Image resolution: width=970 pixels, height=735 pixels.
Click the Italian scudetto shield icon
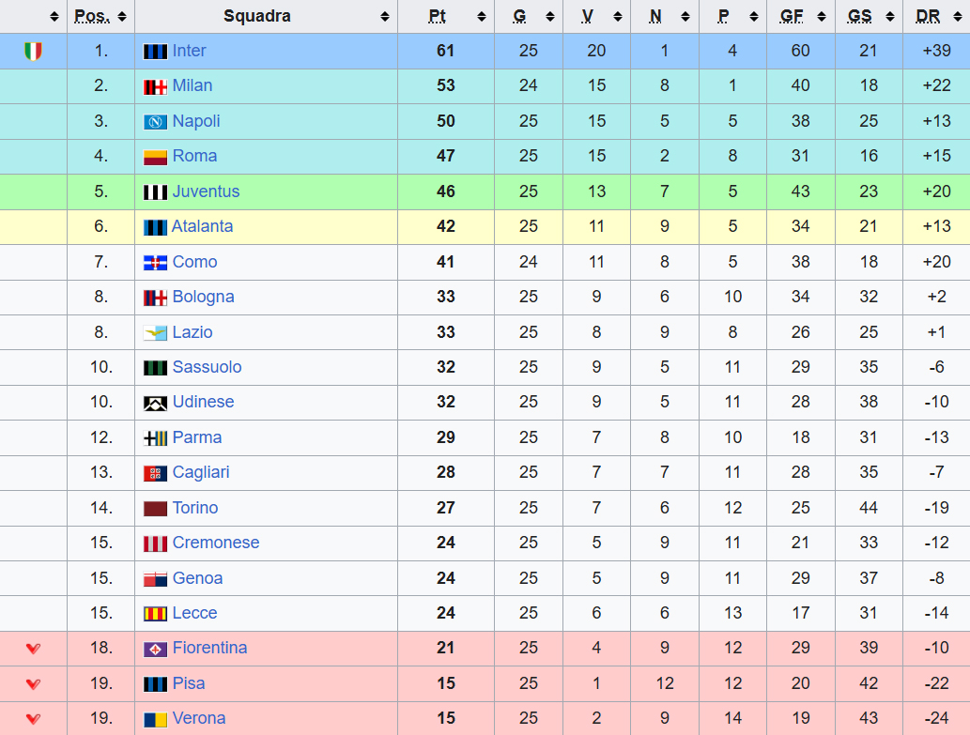click(33, 51)
